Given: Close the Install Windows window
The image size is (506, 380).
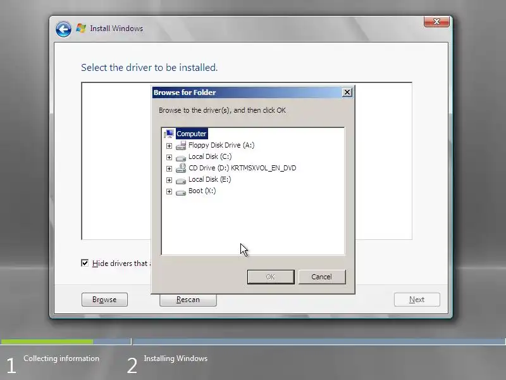Looking at the screenshot, I should click(x=436, y=22).
